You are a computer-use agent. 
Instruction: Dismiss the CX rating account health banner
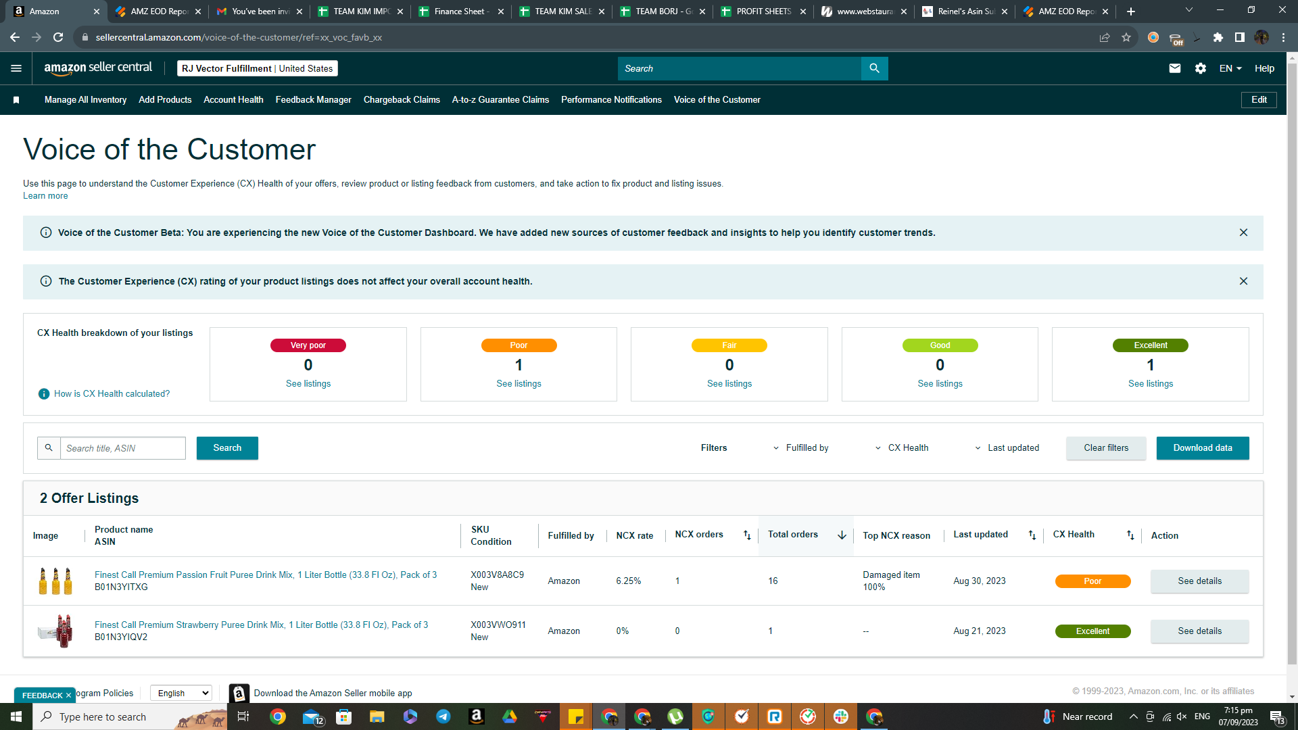tap(1243, 281)
